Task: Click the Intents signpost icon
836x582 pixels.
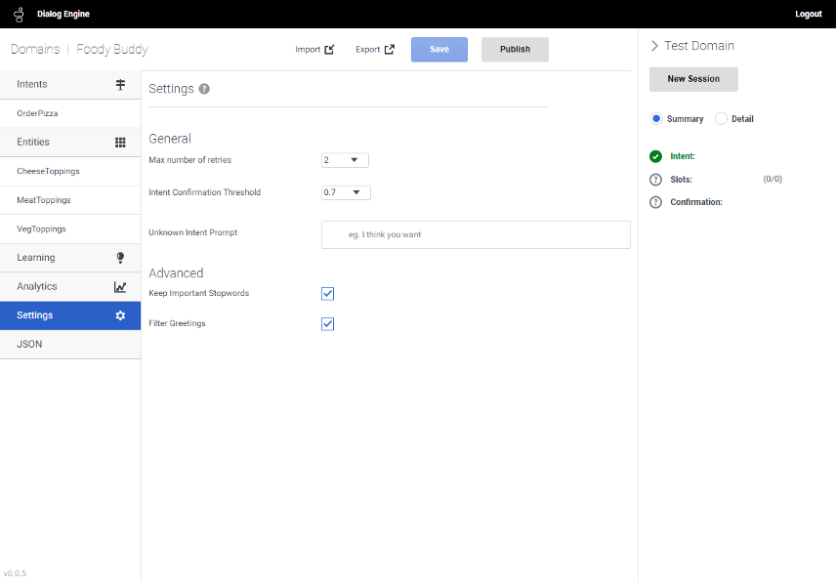Action: (120, 85)
